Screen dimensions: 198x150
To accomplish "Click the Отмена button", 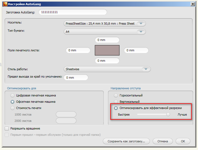I will pyautogui.click(x=163, y=141).
